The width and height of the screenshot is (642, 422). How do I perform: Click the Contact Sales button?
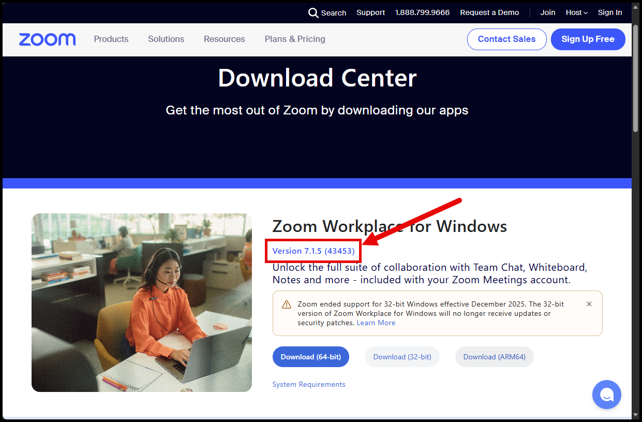(506, 39)
